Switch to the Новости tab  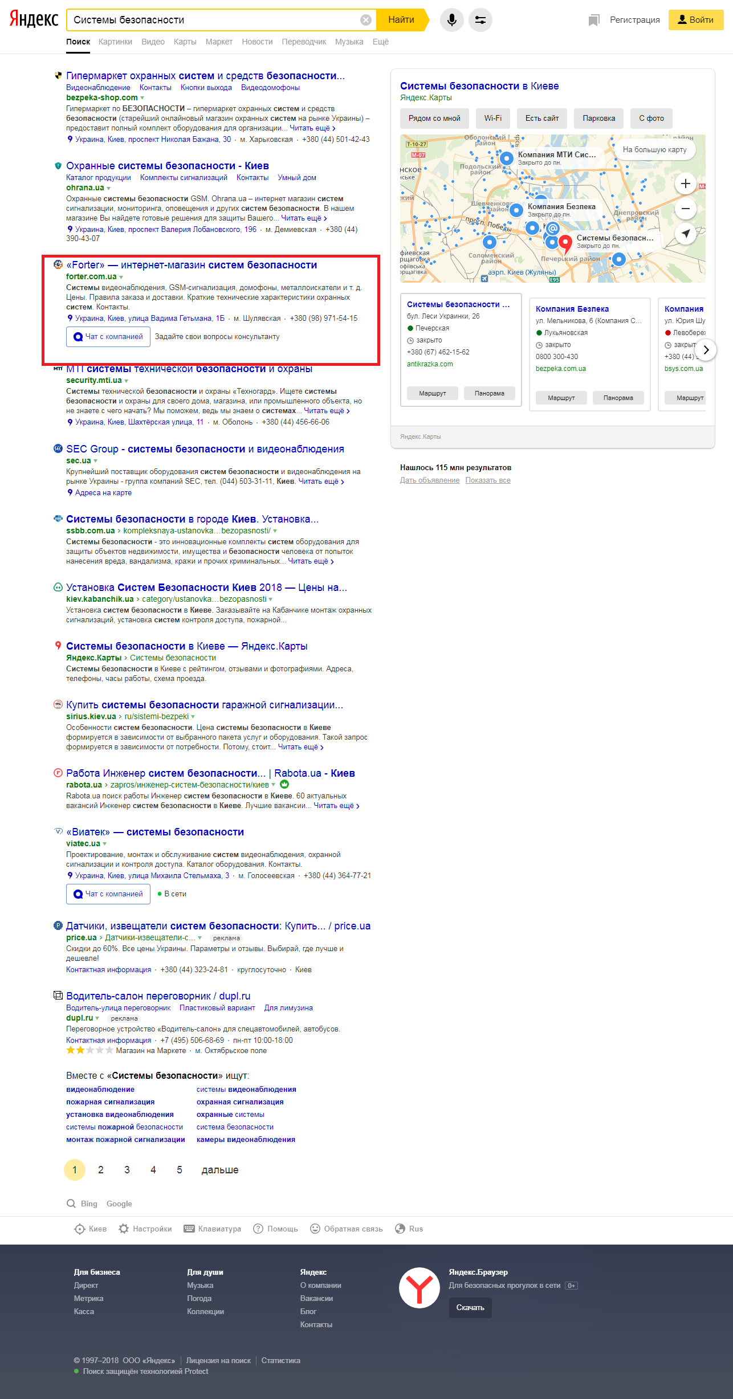pyautogui.click(x=257, y=42)
